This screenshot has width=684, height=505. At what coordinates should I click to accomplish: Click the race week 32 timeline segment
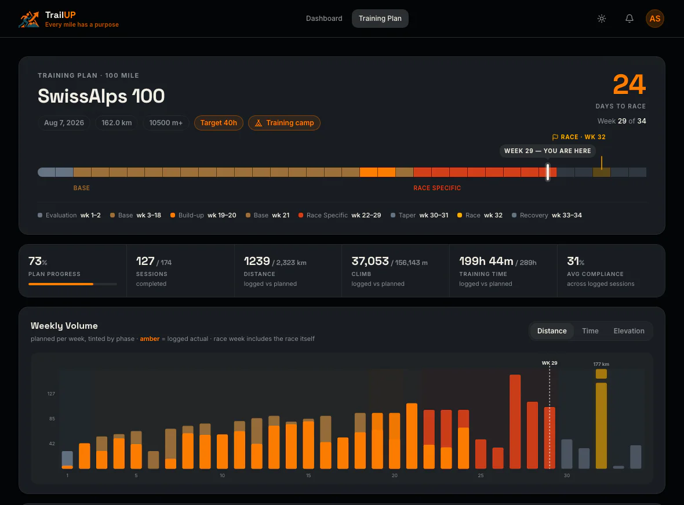(602, 172)
